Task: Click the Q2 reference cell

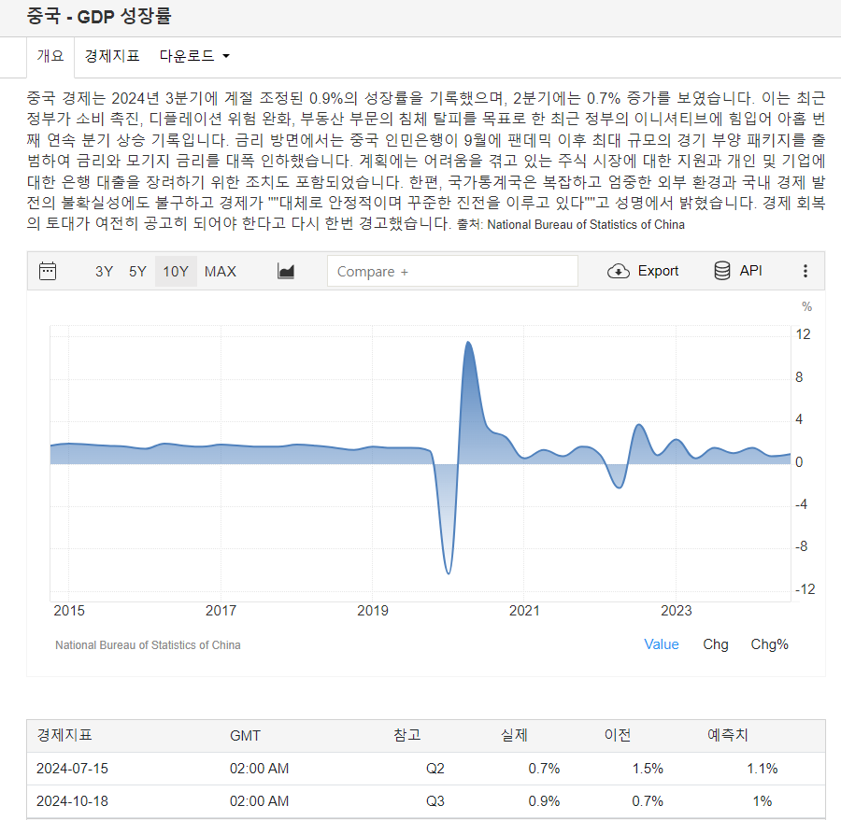Action: [x=435, y=769]
